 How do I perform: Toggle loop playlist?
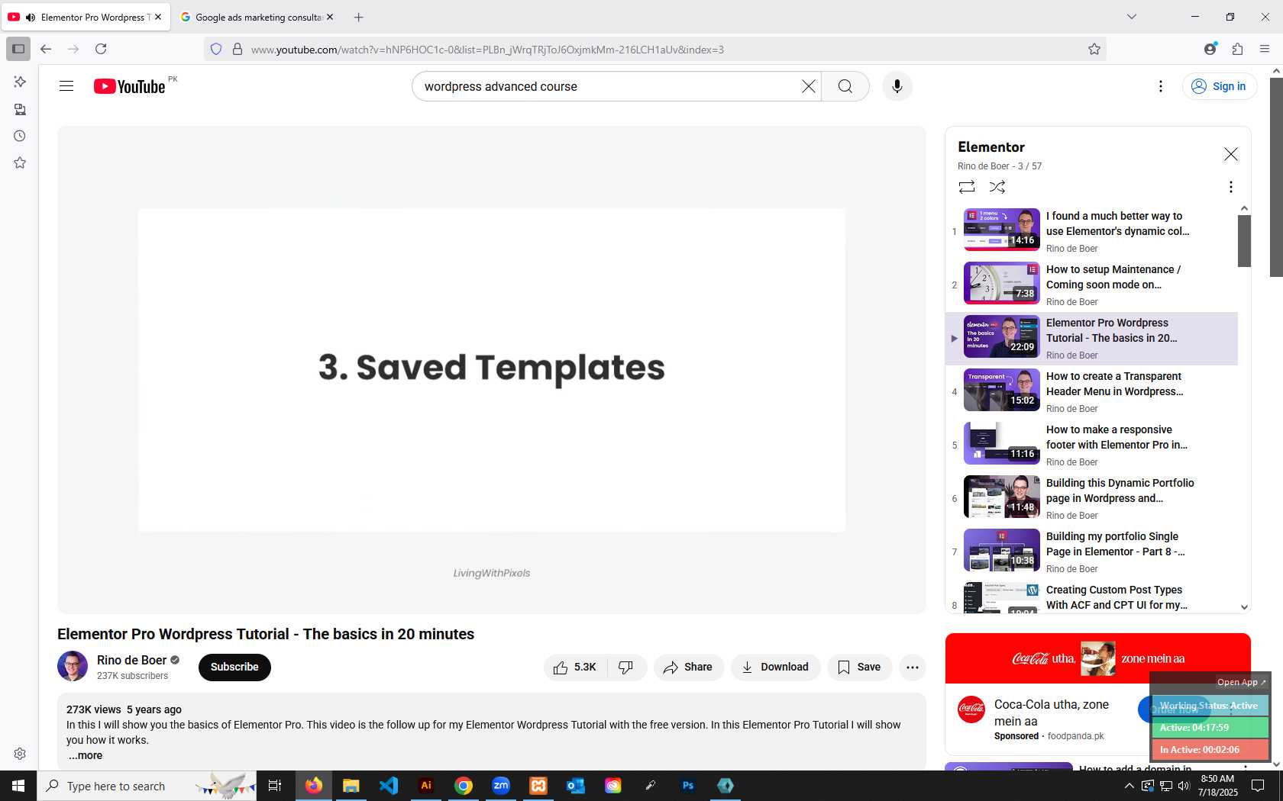(967, 187)
